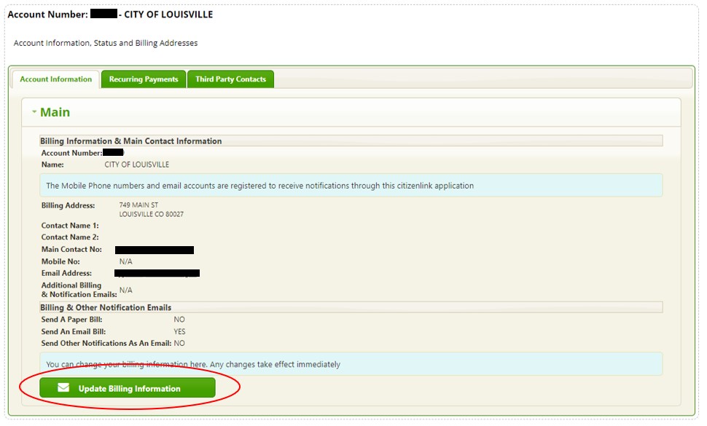This screenshot has height=426, width=707.
Task: Click LOUISVILLE CO 80027 address line
Action: (151, 214)
